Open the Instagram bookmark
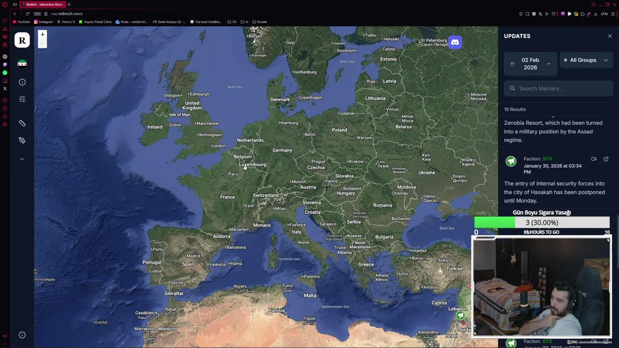The image size is (619, 348). point(43,22)
